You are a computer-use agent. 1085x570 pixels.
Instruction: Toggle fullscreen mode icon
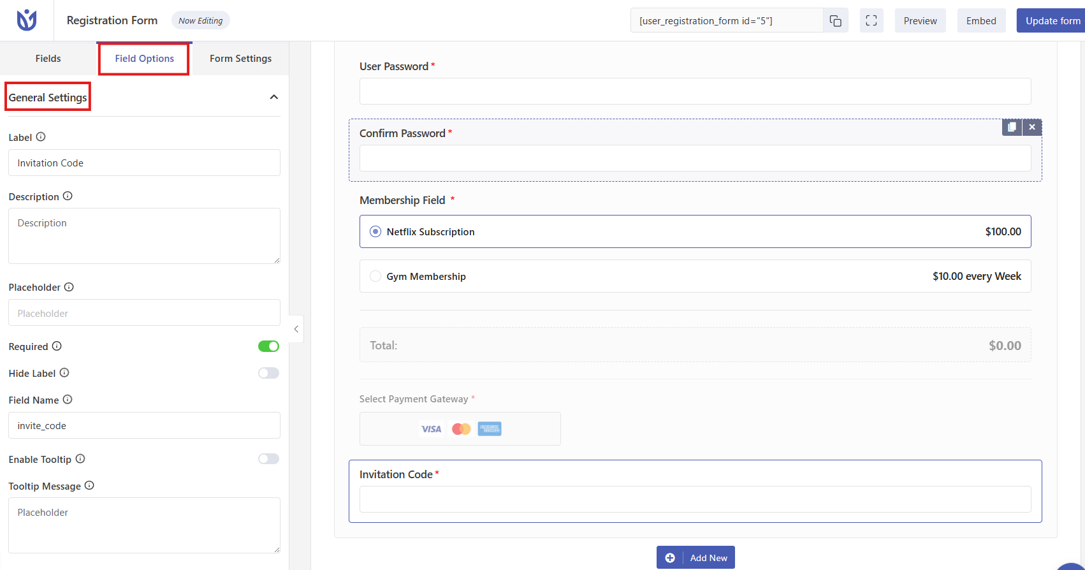(871, 20)
